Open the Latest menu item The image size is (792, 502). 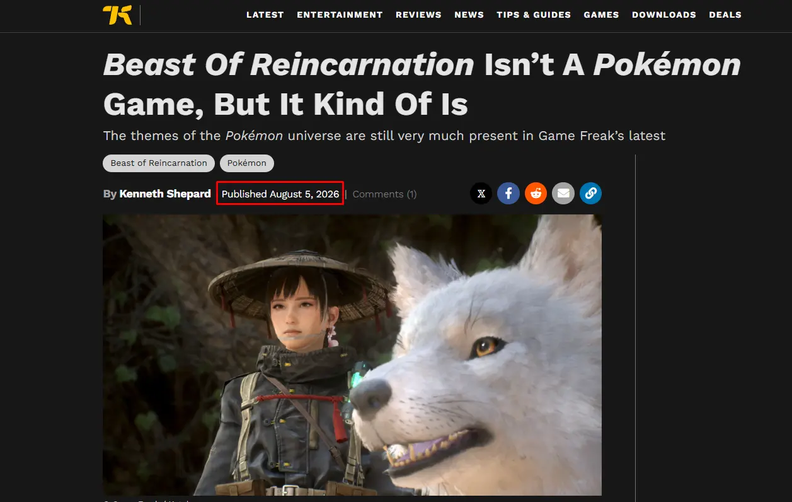click(x=265, y=15)
